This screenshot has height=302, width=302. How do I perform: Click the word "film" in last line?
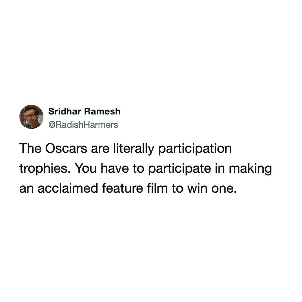[x=159, y=188]
